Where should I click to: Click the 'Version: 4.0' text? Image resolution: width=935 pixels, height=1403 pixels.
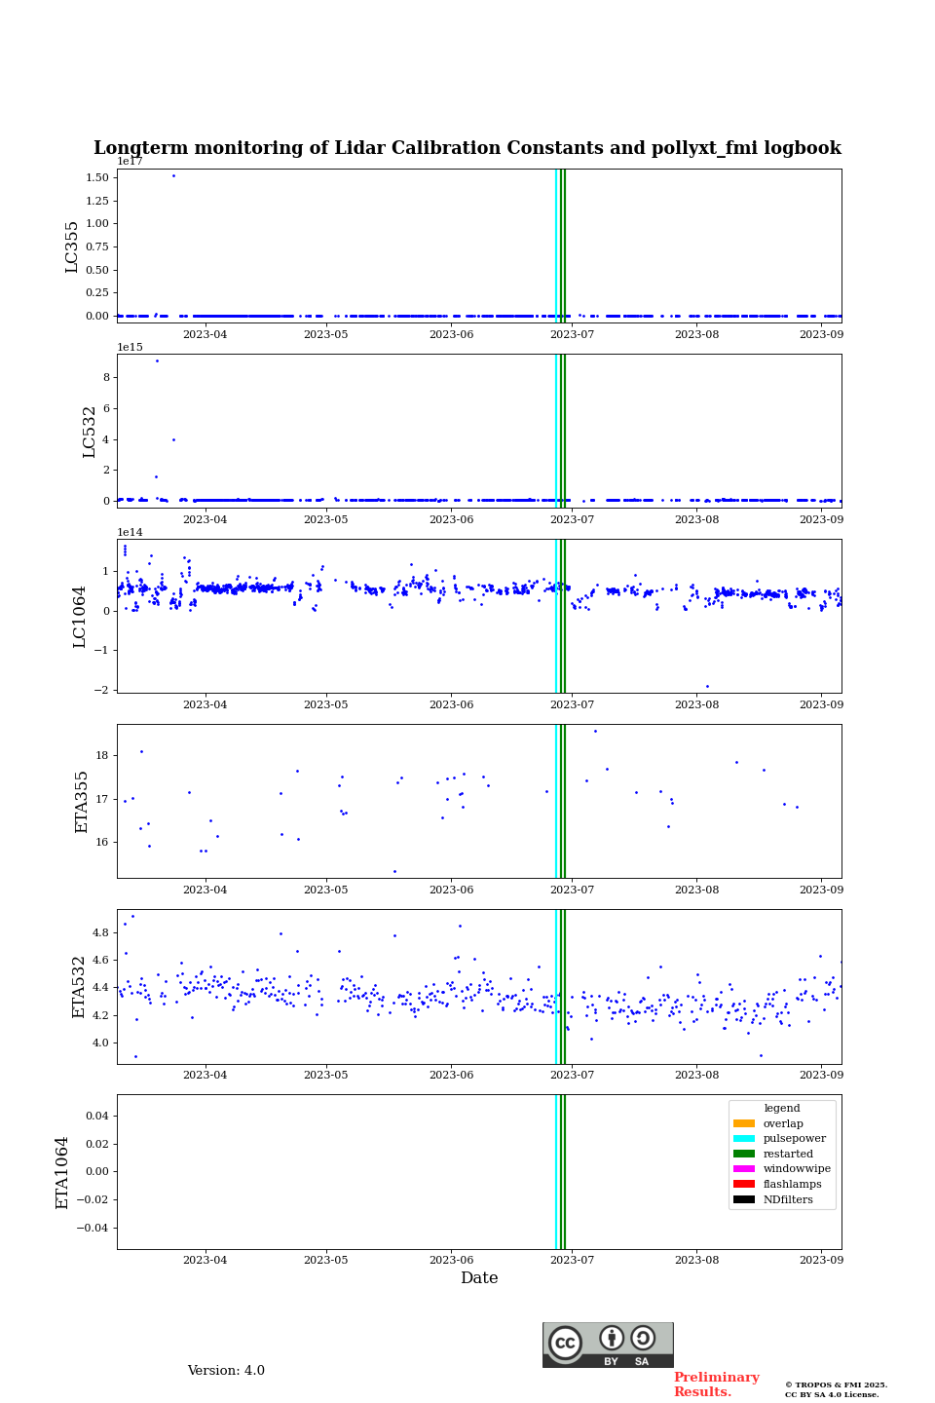click(x=226, y=1371)
